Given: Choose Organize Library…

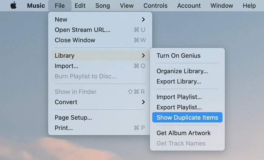Looking at the screenshot, I should (x=187, y=71).
